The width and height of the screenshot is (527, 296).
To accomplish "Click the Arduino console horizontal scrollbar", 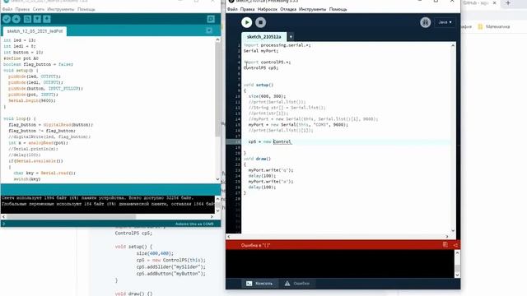I will click(108, 217).
